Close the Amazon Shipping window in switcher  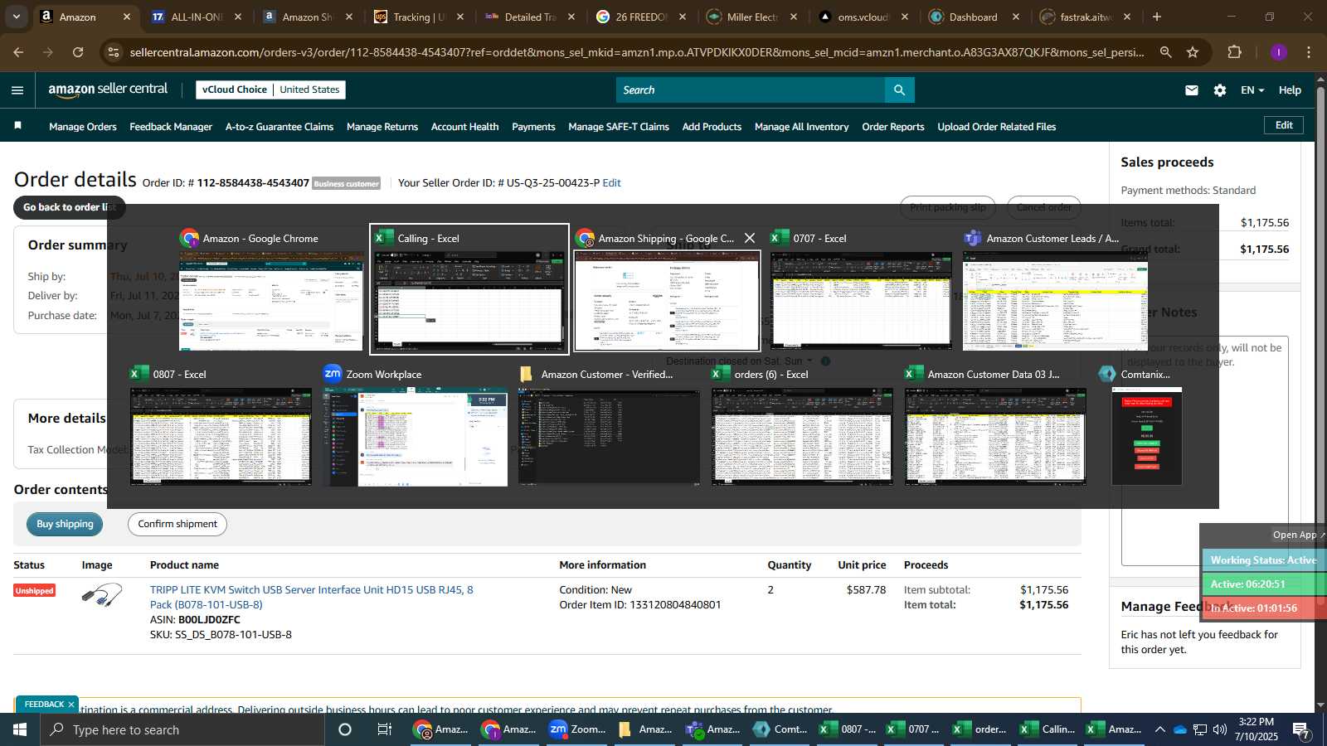click(x=750, y=238)
